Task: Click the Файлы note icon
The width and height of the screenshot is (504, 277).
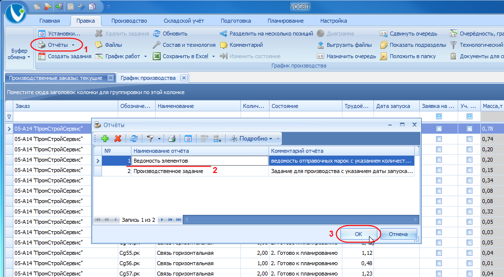Action: pyautogui.click(x=99, y=45)
